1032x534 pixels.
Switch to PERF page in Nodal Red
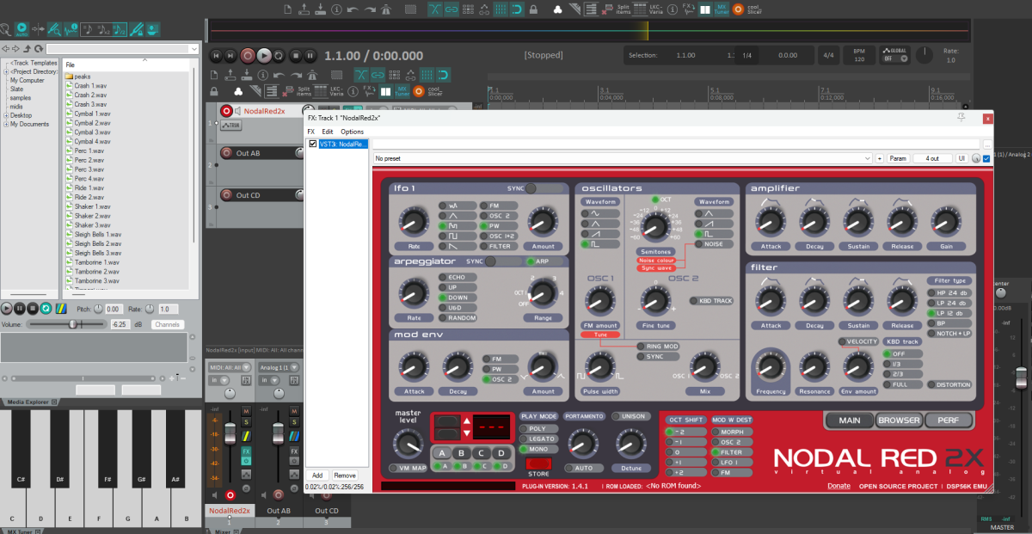[949, 420]
